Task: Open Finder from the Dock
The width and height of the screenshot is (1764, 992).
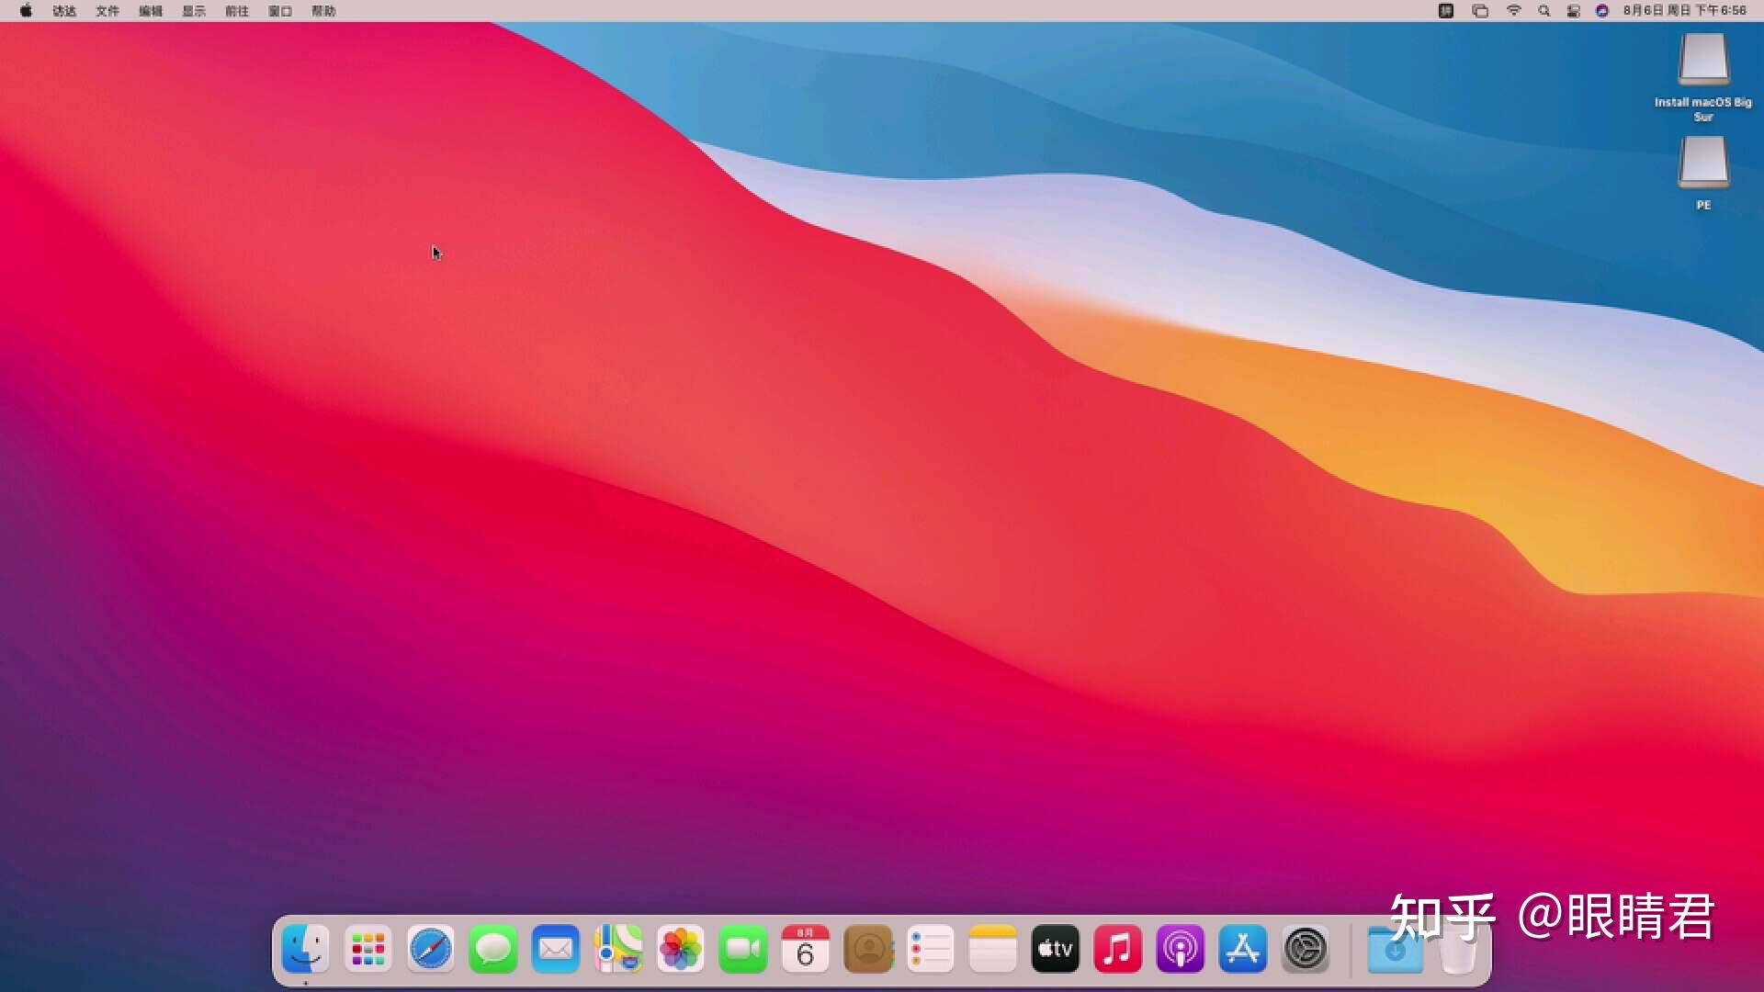Action: click(x=305, y=949)
